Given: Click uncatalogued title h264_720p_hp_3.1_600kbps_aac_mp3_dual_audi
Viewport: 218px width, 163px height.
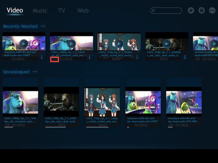Looking at the screenshot, I should coord(61,120).
